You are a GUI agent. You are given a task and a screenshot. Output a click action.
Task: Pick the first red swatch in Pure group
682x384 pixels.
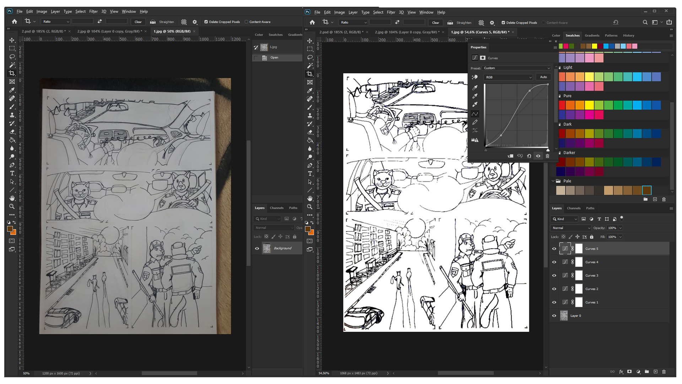pos(562,105)
